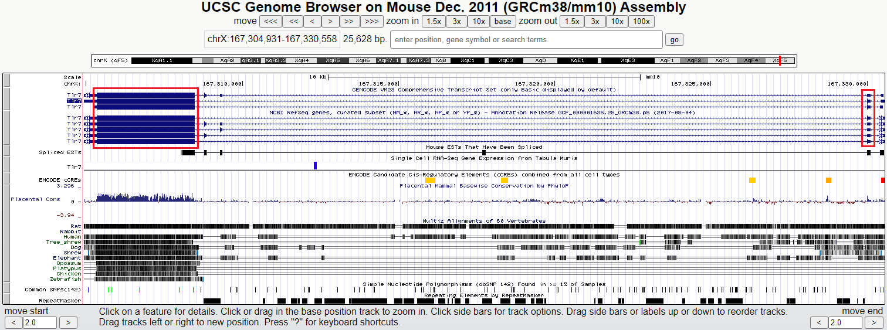887x330 pixels.
Task: Select the XqE1 band on the ideogram
Action: (578, 60)
